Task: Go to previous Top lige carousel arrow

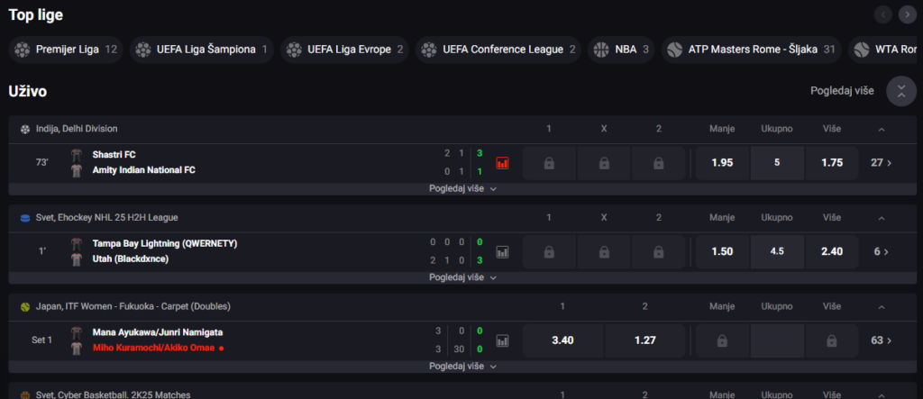Action: click(883, 14)
